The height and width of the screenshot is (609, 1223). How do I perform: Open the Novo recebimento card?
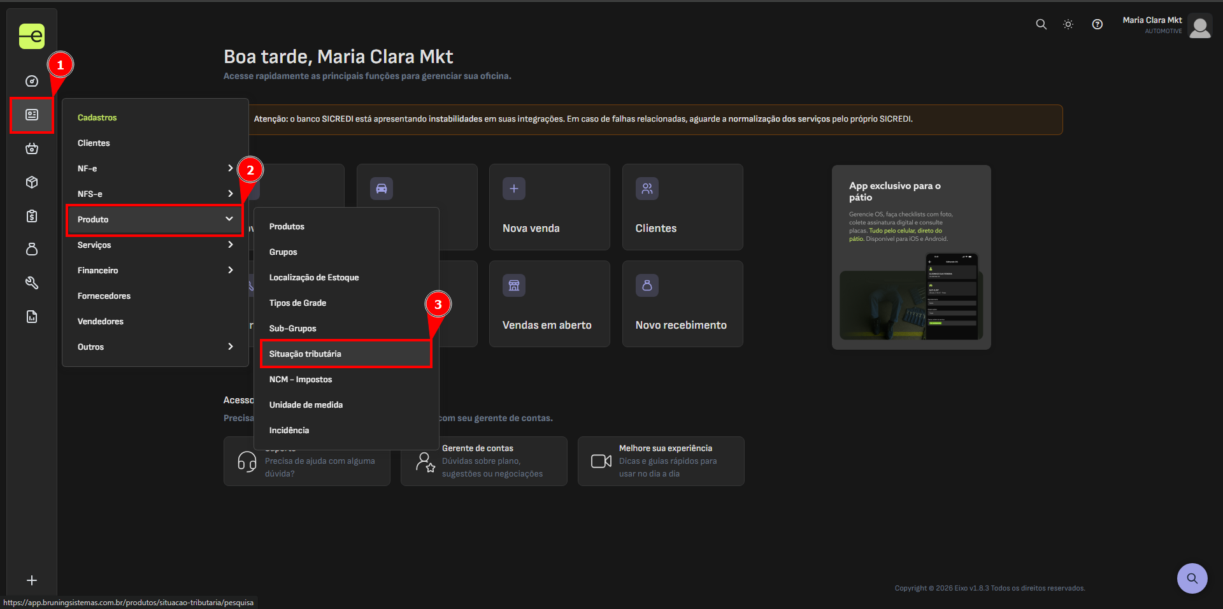(683, 304)
